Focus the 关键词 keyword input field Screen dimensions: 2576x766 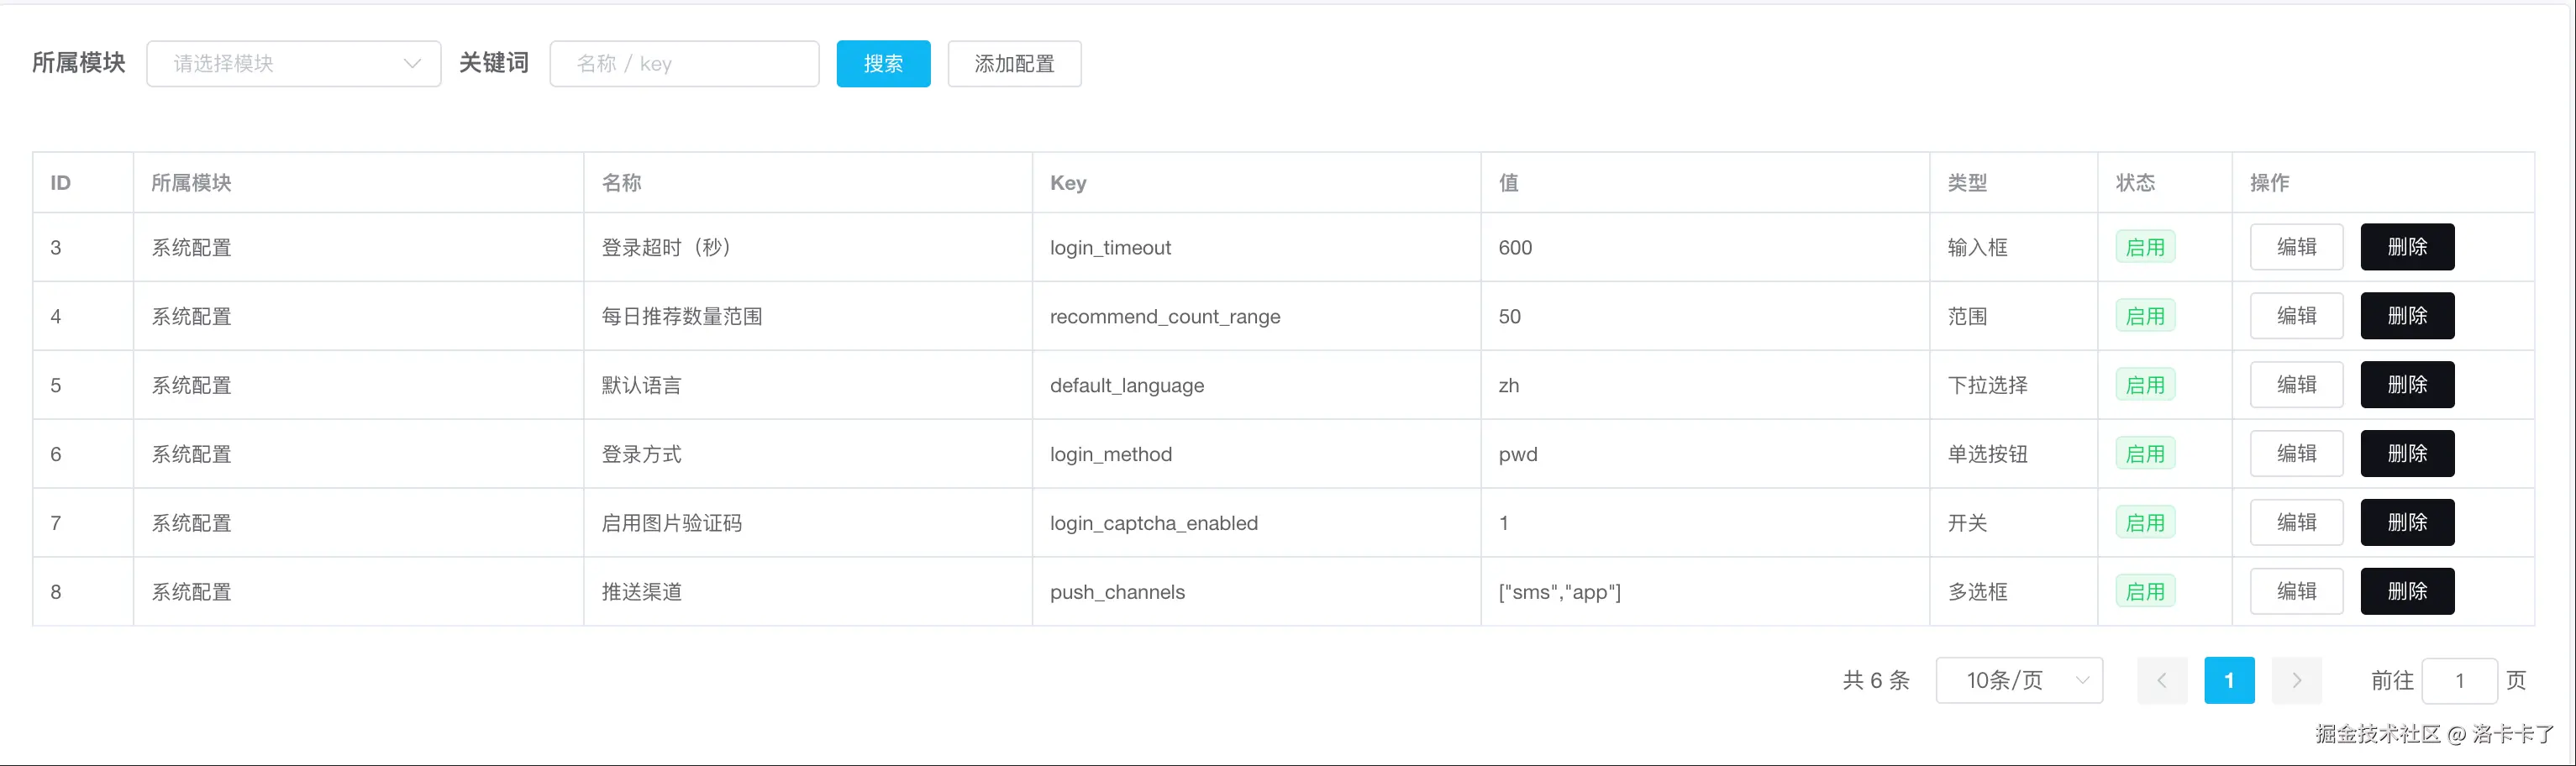684,64
